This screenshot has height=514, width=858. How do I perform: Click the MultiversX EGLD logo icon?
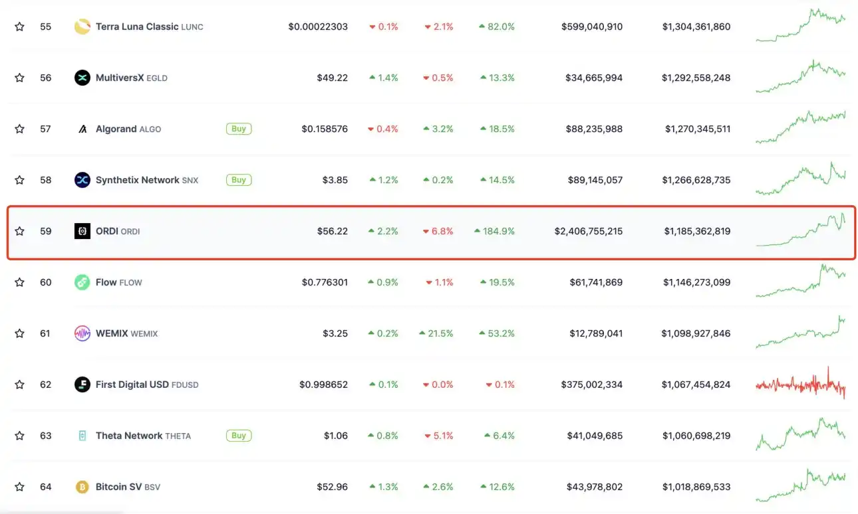pos(82,78)
